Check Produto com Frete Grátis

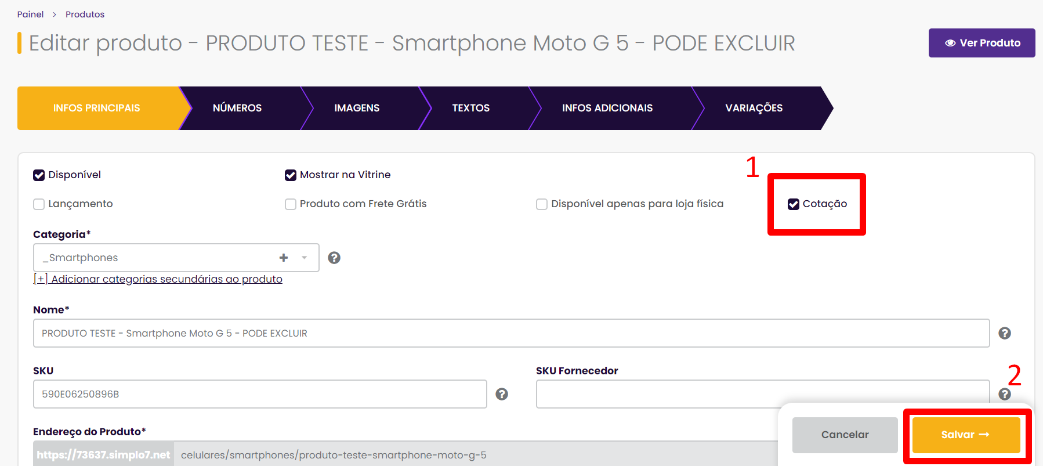(291, 204)
